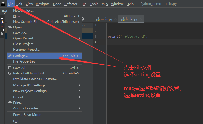Open the Run menu
203x124 pixels.
coord(84,4)
